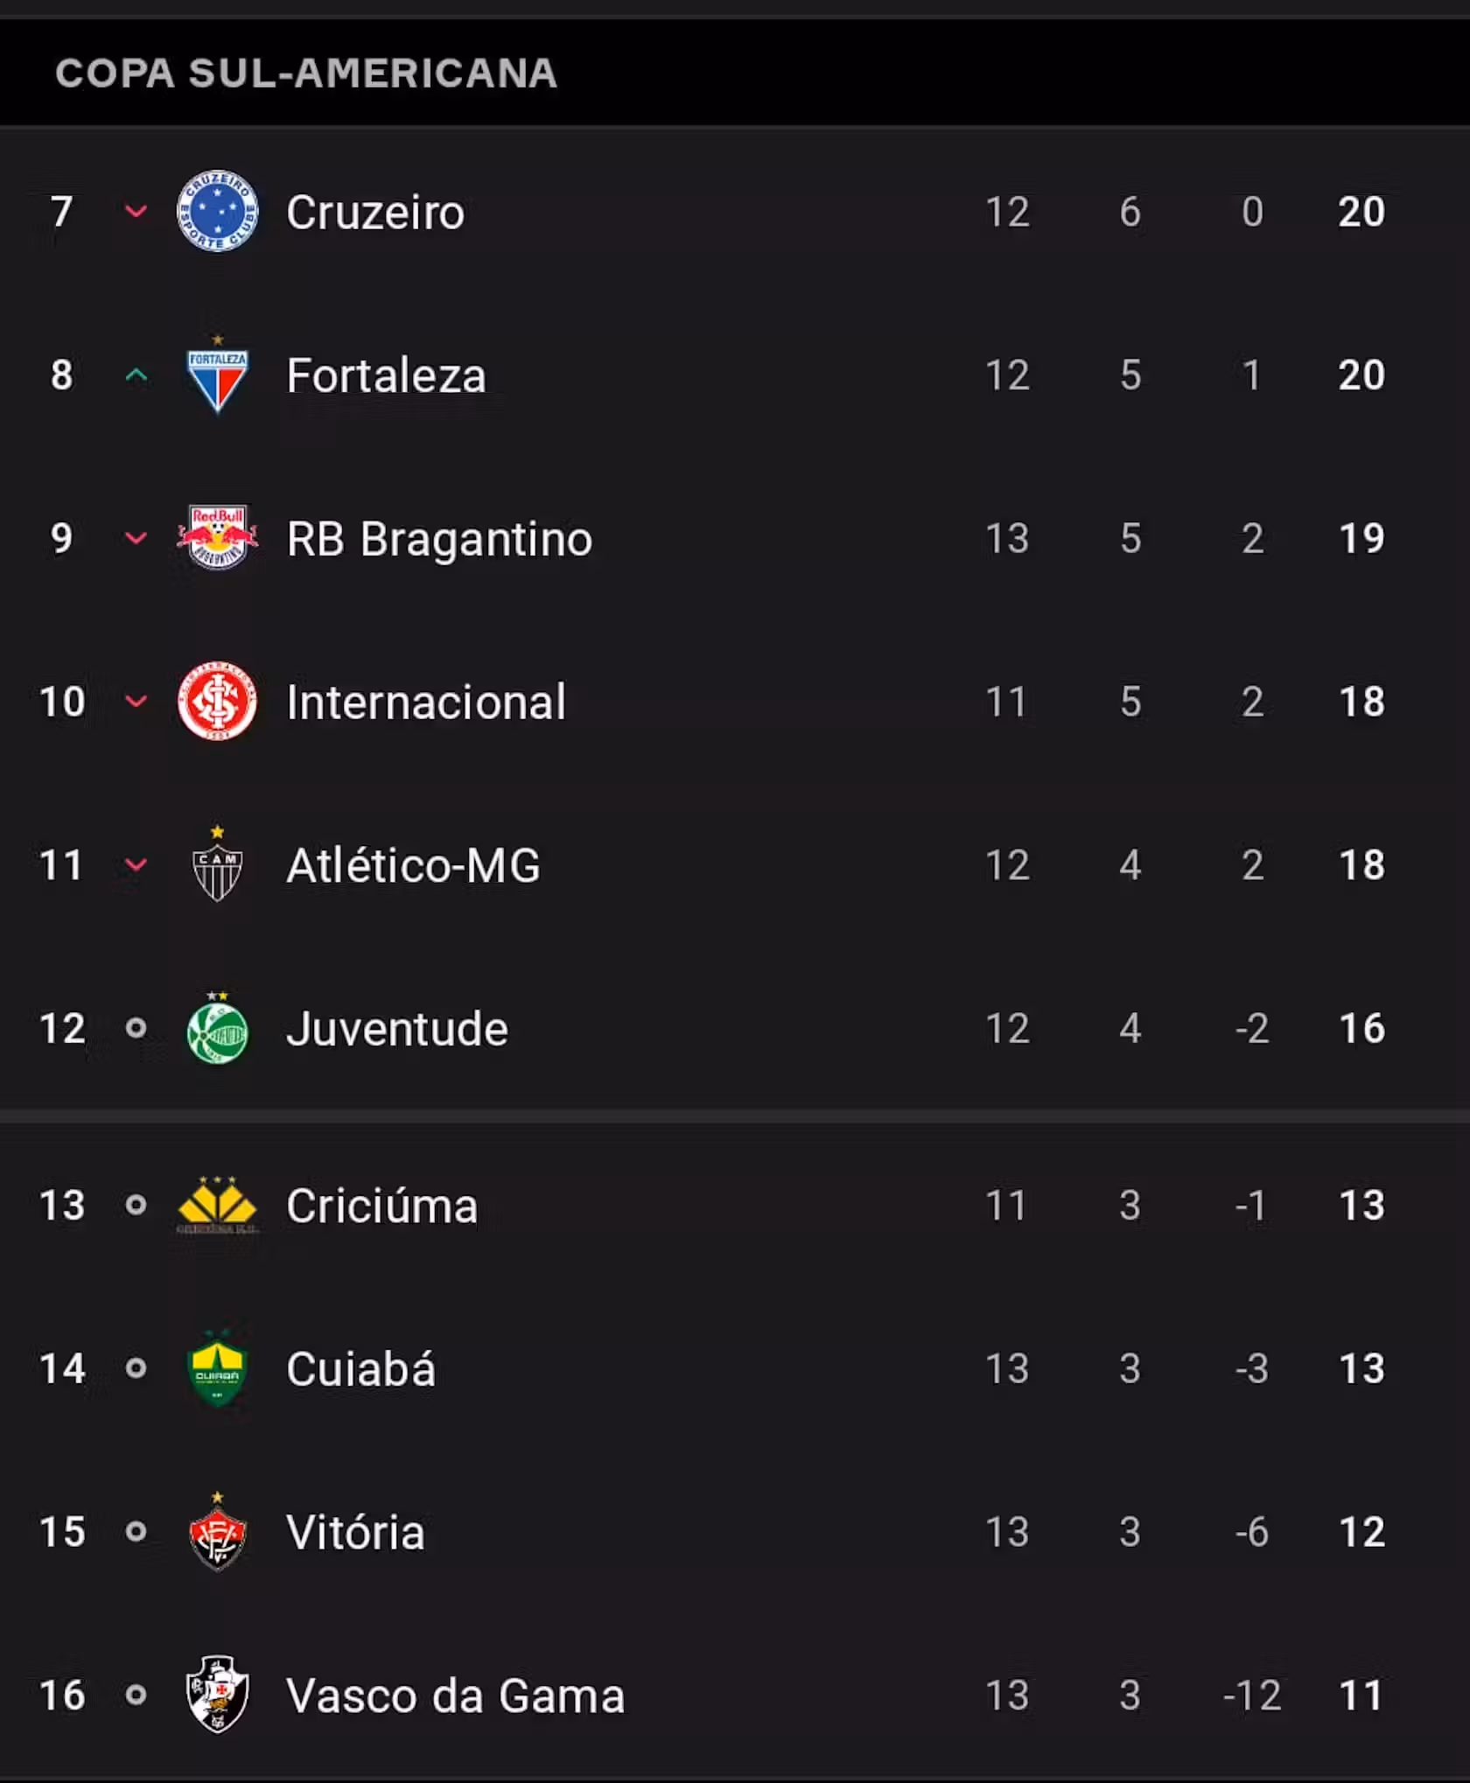Select the Internacional red crest
Screen dimensions: 1470x1783
217,701
